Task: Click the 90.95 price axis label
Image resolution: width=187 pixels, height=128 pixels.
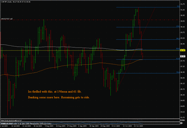Action: click(183, 16)
